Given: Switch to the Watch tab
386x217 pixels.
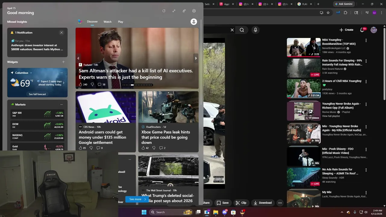Looking at the screenshot, I should click(x=108, y=22).
